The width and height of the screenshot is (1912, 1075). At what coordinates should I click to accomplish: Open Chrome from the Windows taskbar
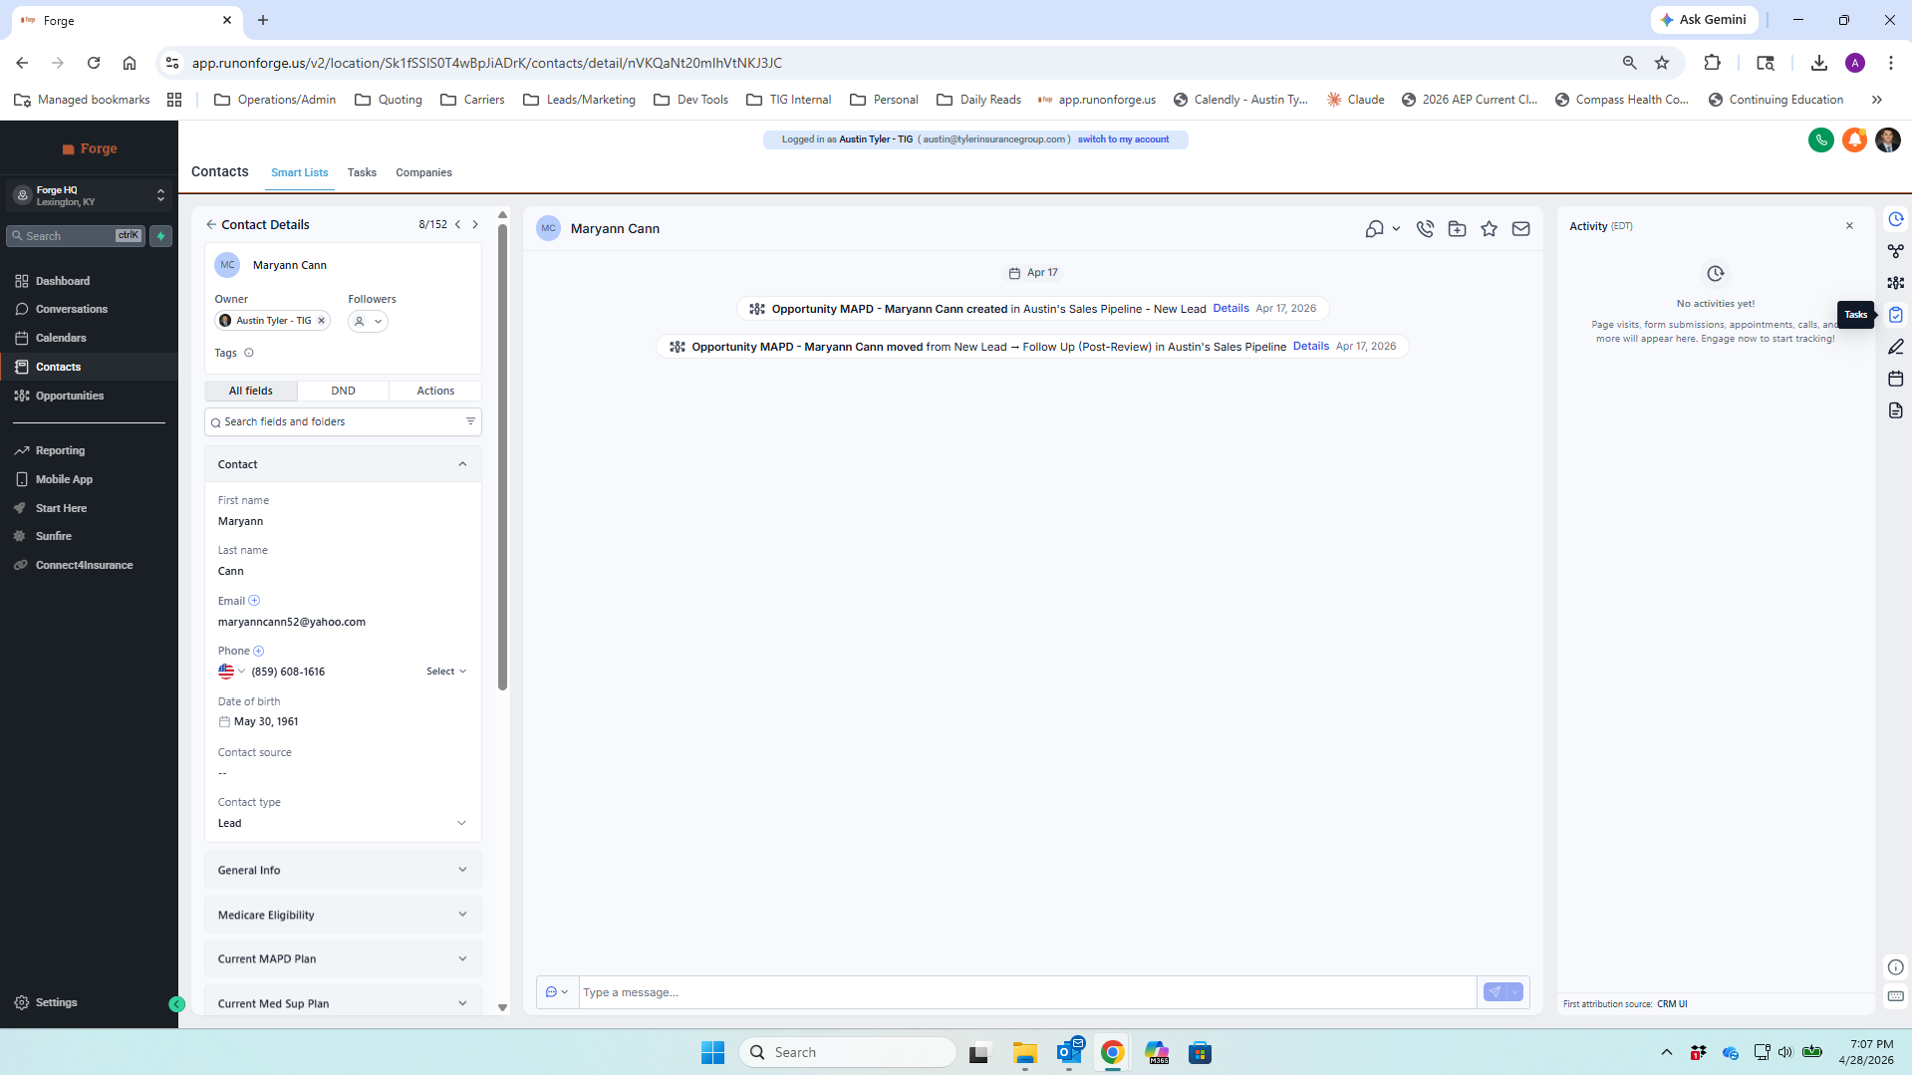pyautogui.click(x=1112, y=1052)
